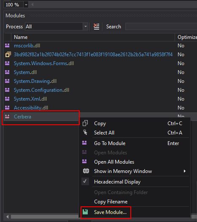Click the Select All cursor icon

(85, 132)
